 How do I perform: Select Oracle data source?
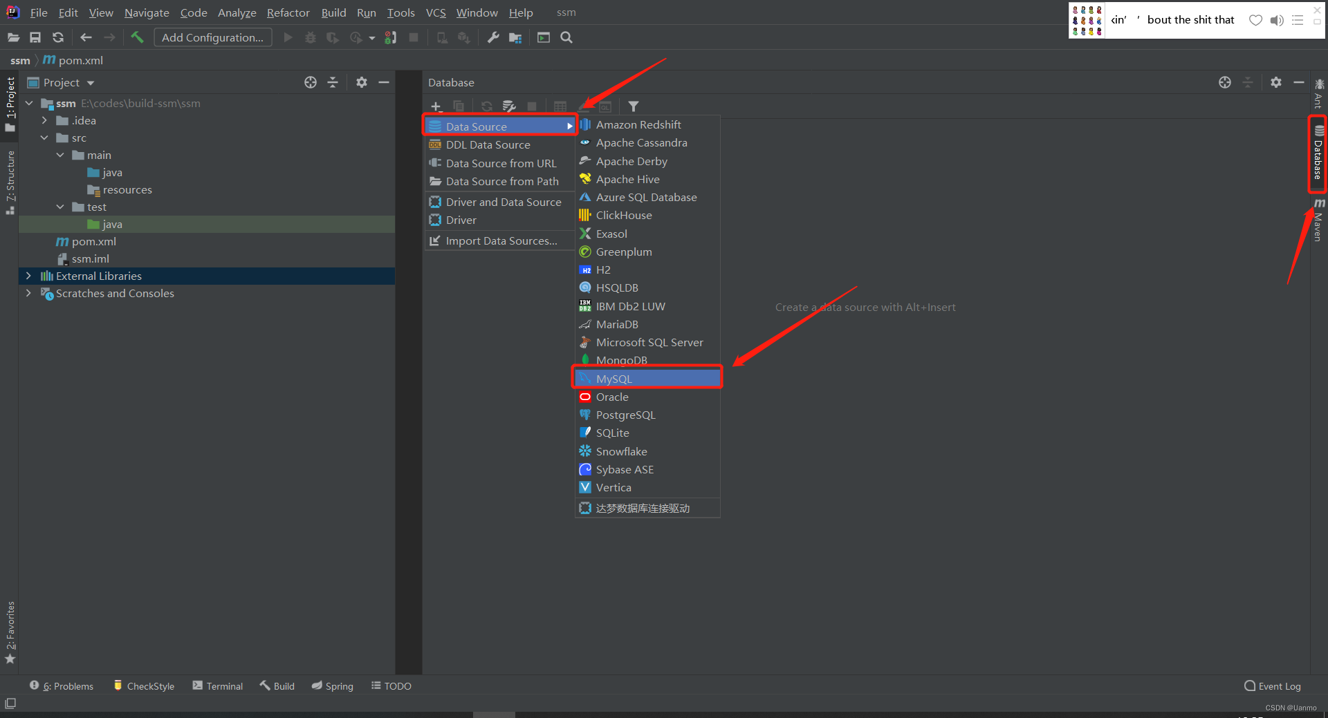point(647,397)
